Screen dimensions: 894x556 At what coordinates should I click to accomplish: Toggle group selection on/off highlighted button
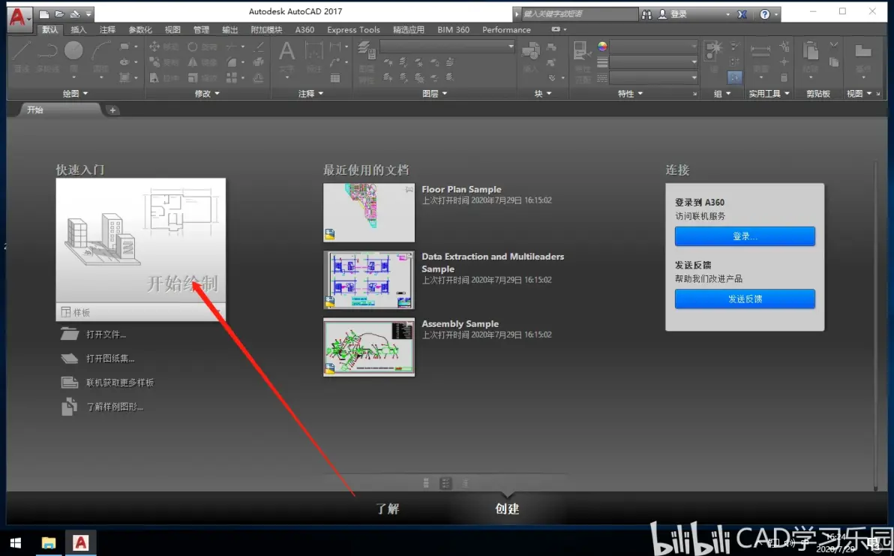pos(735,77)
